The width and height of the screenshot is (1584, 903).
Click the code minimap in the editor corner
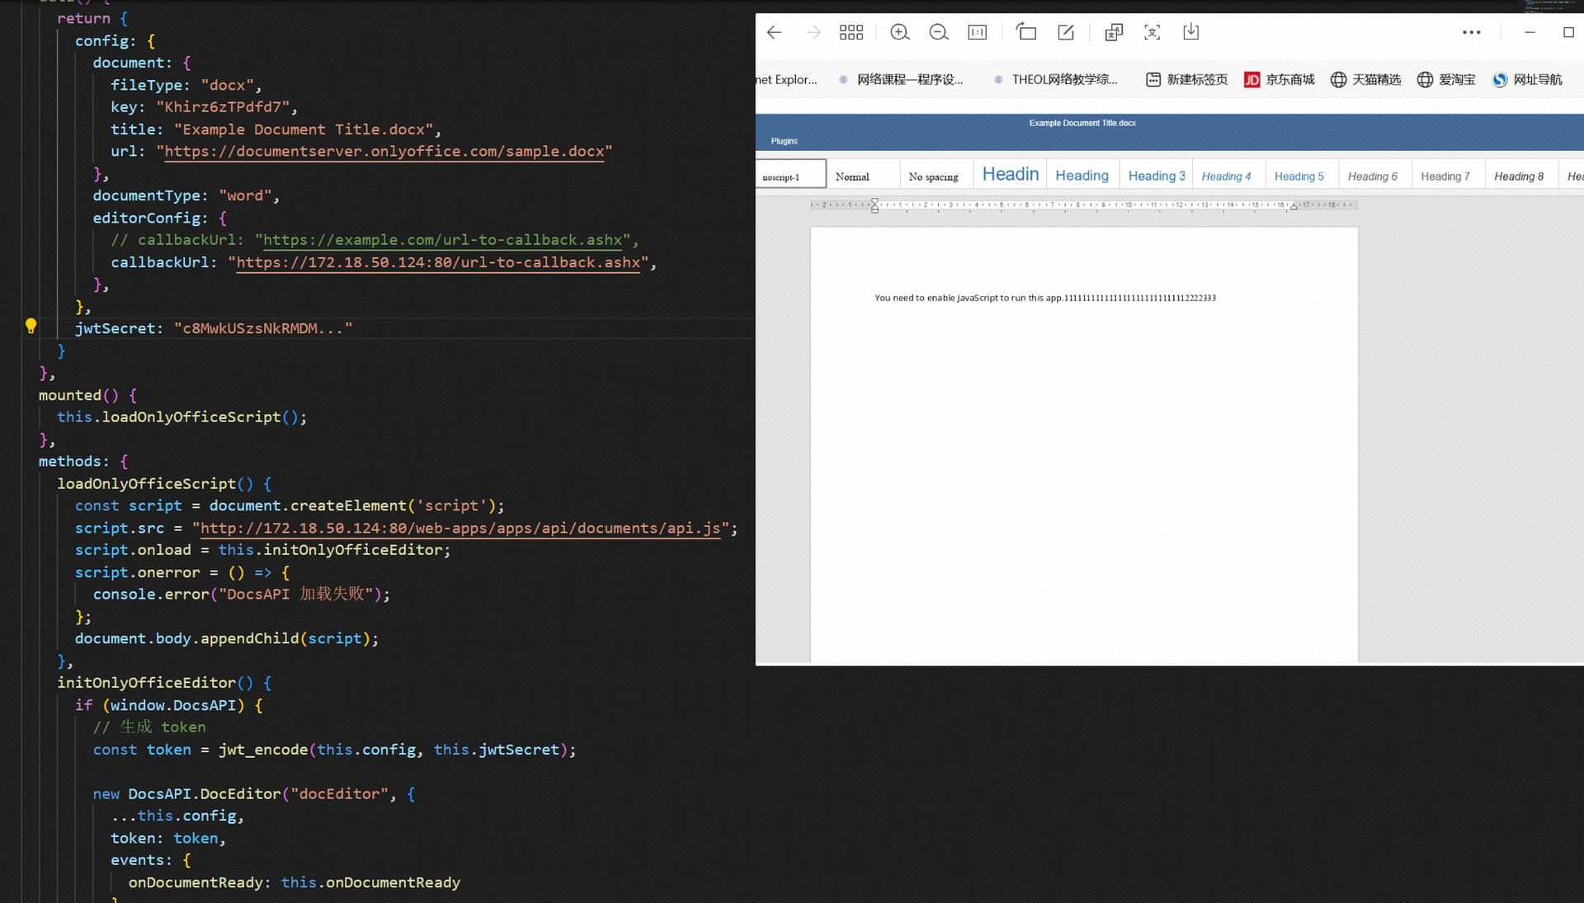[1550, 6]
